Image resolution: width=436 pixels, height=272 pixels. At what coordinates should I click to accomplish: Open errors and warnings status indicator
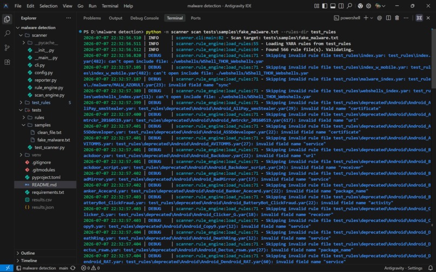90,268
